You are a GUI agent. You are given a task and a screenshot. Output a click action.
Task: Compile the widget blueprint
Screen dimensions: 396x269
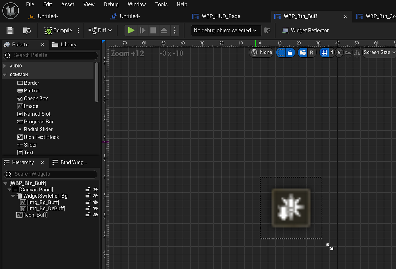click(x=58, y=30)
